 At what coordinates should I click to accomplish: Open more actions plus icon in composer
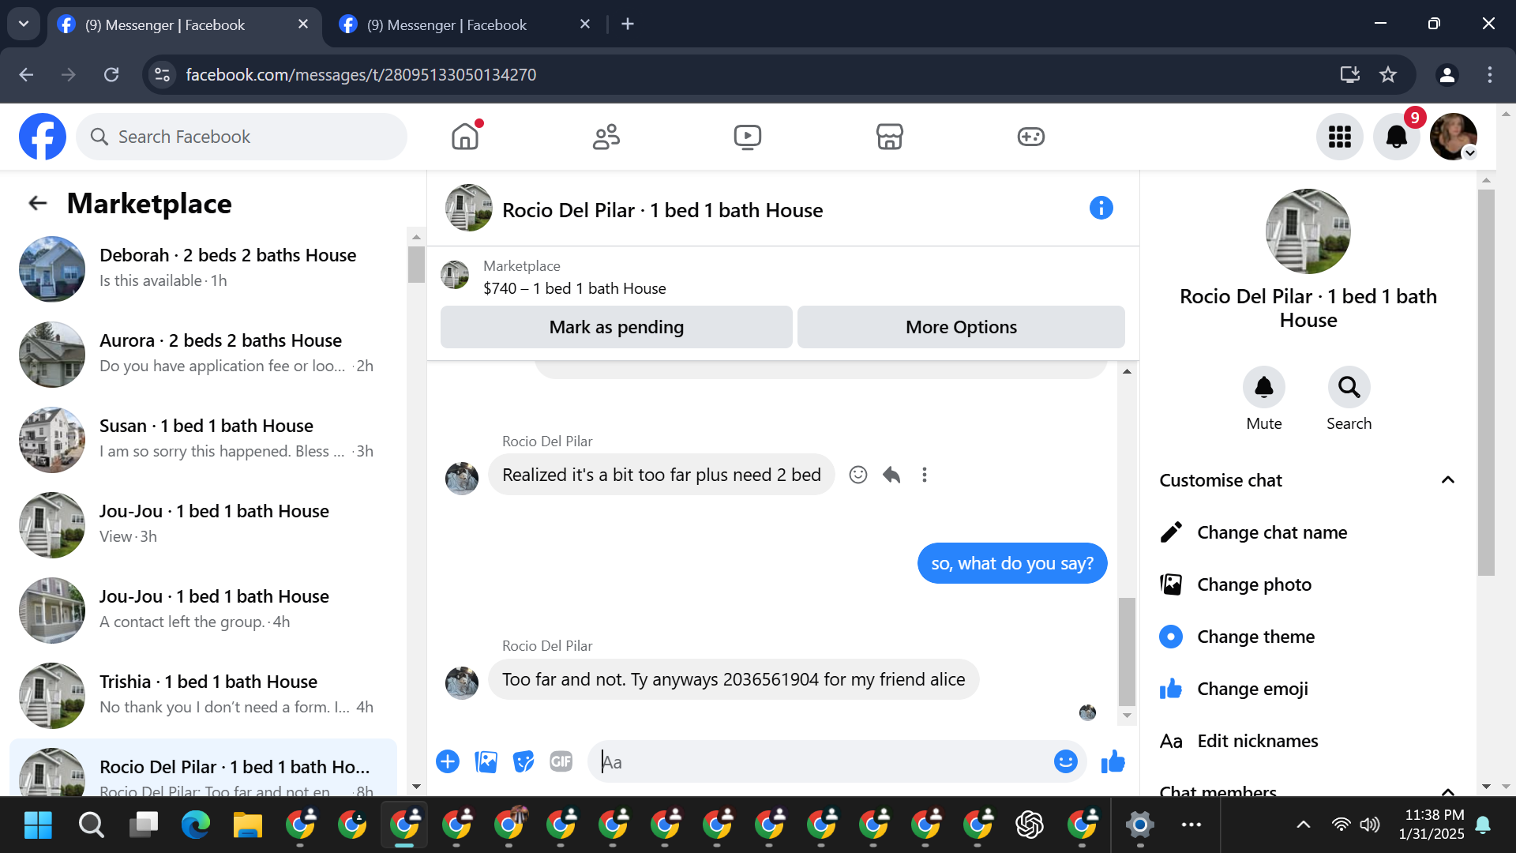[448, 761]
